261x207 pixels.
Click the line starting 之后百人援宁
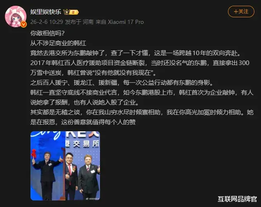(122, 83)
